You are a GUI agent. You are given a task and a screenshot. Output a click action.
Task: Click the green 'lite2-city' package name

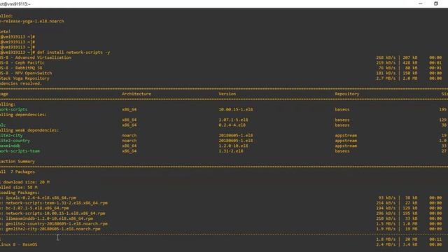11,135
